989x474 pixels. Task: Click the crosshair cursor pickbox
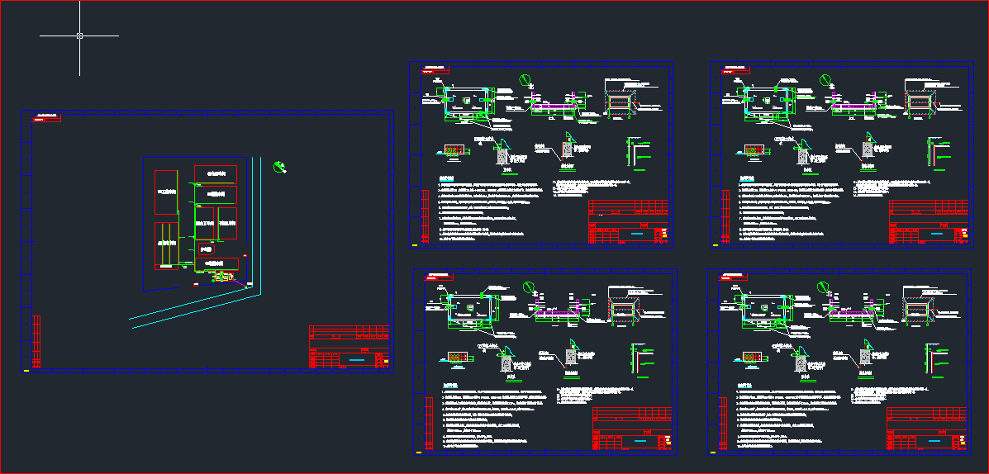79,36
